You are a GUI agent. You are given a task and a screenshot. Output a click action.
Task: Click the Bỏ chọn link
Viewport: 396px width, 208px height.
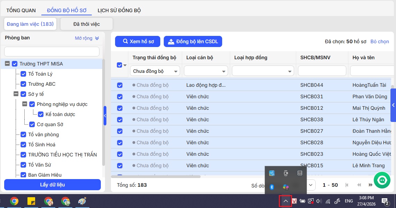380,41
